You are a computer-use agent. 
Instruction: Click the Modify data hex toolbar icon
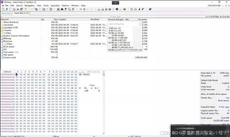pyautogui.click(x=51, y=9)
